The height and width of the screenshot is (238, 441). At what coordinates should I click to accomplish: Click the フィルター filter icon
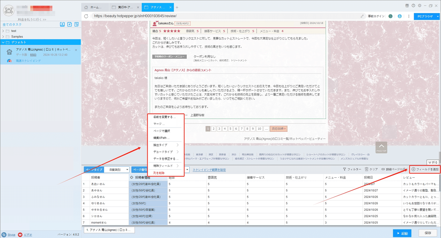click(344, 169)
